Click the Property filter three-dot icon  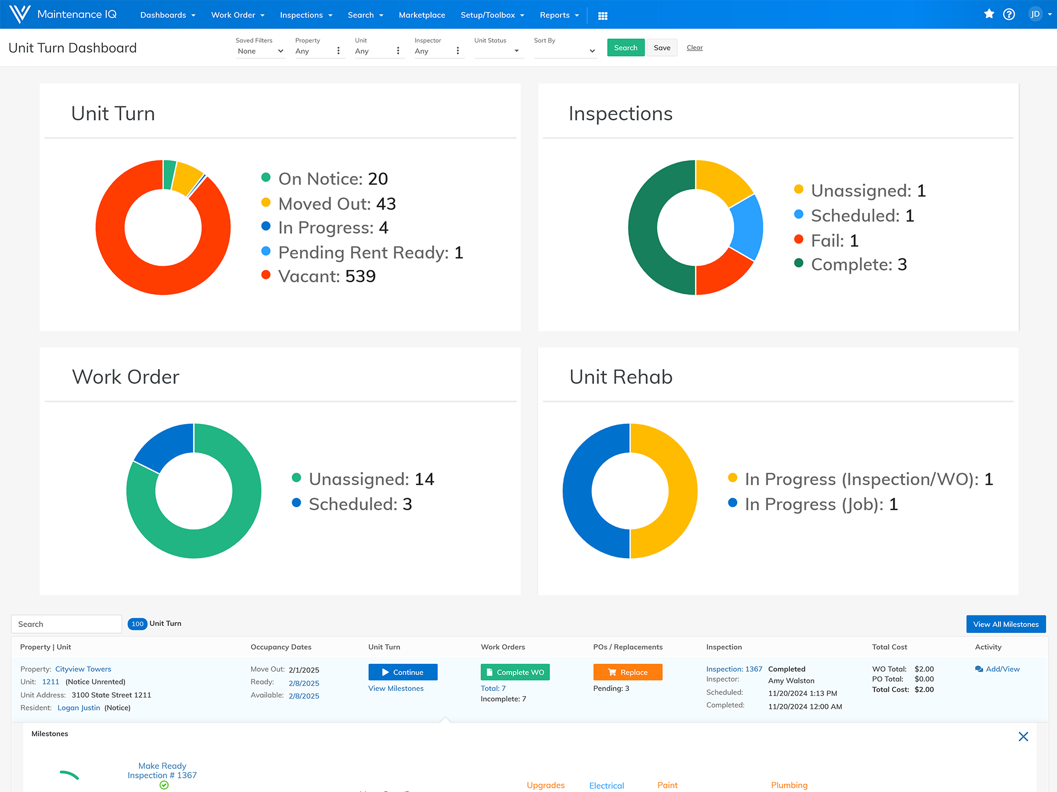(x=338, y=51)
